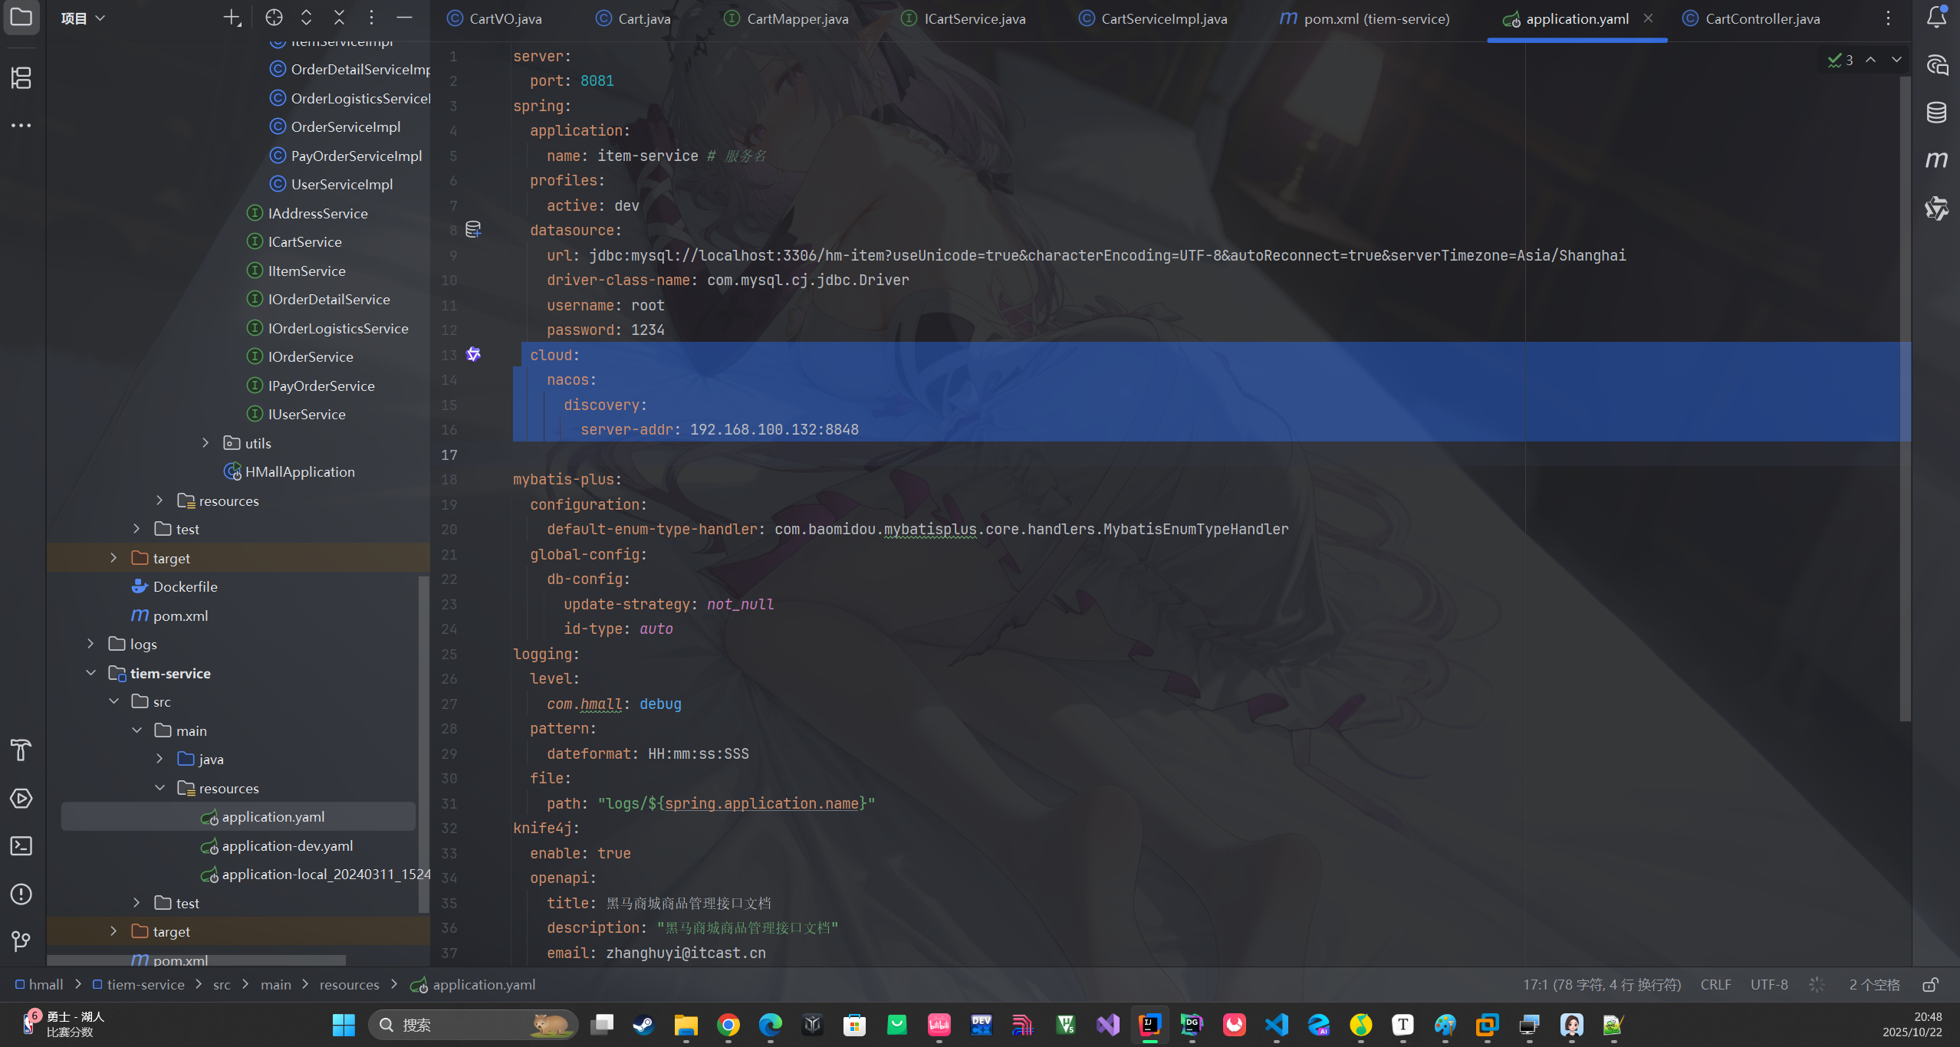Open the Database tool window

[x=1936, y=112]
